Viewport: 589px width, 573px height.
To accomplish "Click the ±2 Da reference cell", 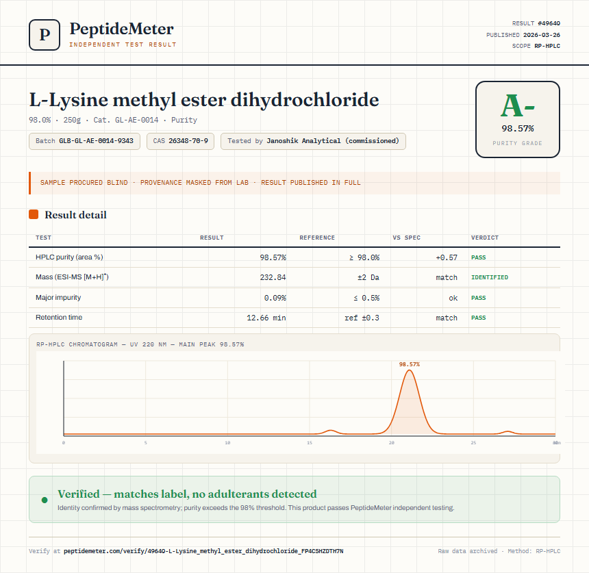I will (368, 277).
